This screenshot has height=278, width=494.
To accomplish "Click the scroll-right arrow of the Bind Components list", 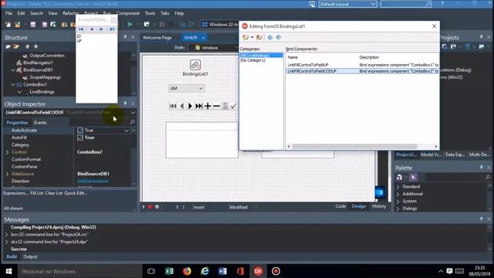I will click(435, 146).
